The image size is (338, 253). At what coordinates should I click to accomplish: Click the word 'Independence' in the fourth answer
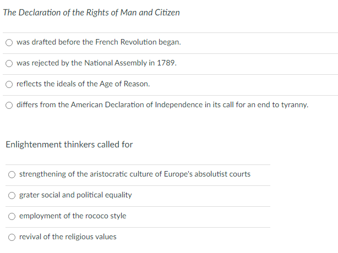click(179, 105)
